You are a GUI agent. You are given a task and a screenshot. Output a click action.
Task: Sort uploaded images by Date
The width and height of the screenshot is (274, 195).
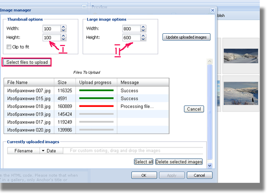point(51,151)
